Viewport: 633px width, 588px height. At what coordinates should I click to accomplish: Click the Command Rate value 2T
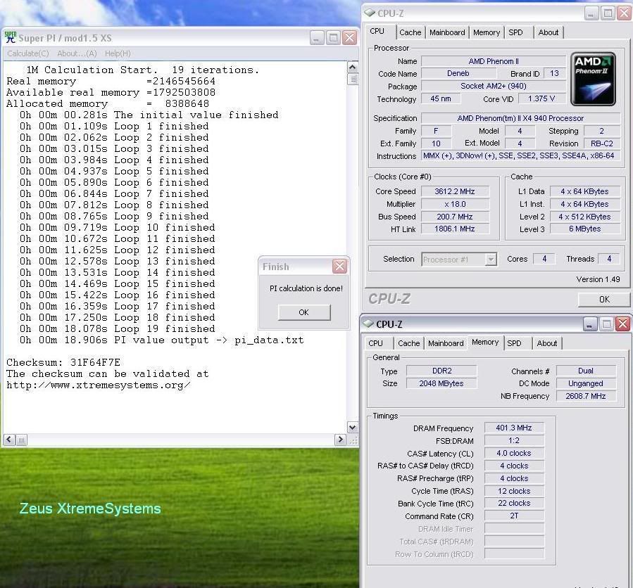point(514,516)
